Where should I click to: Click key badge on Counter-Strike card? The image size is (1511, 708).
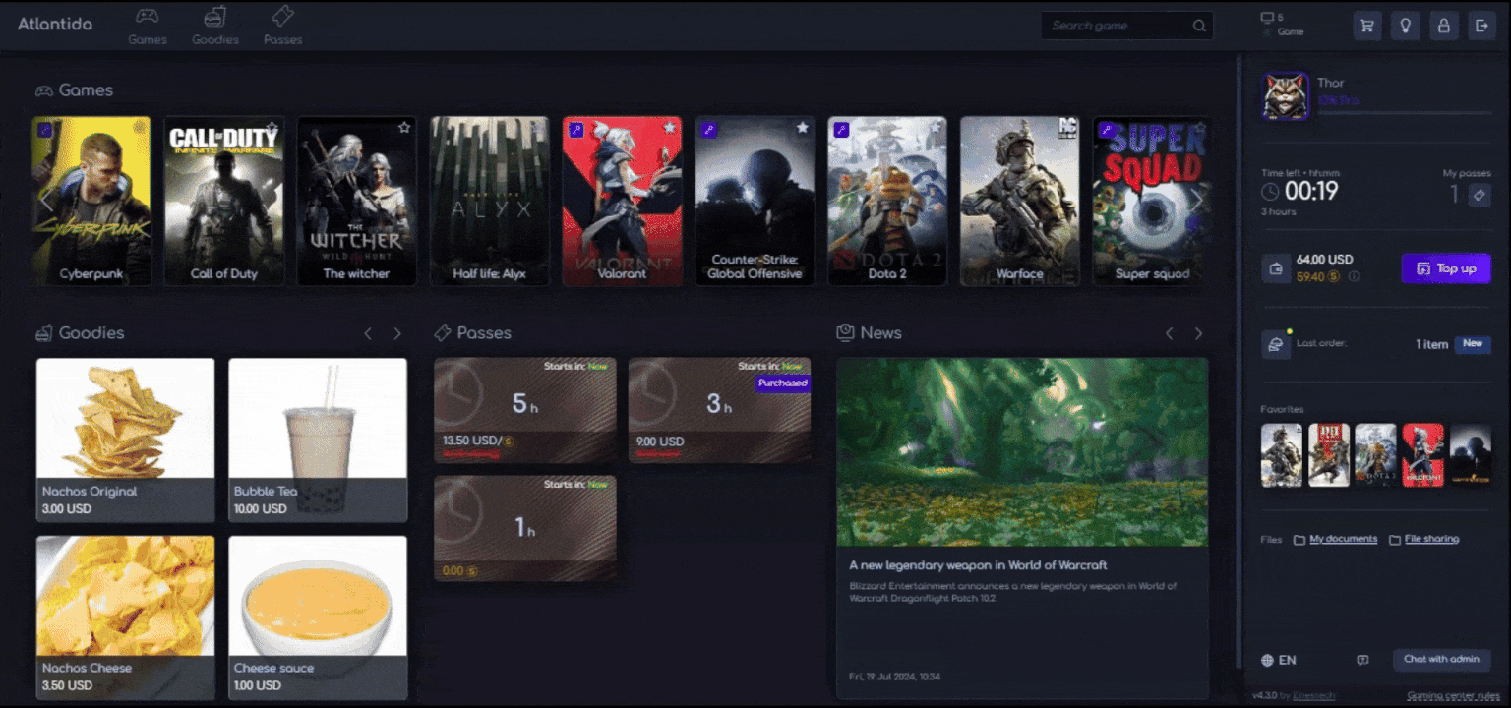click(708, 130)
